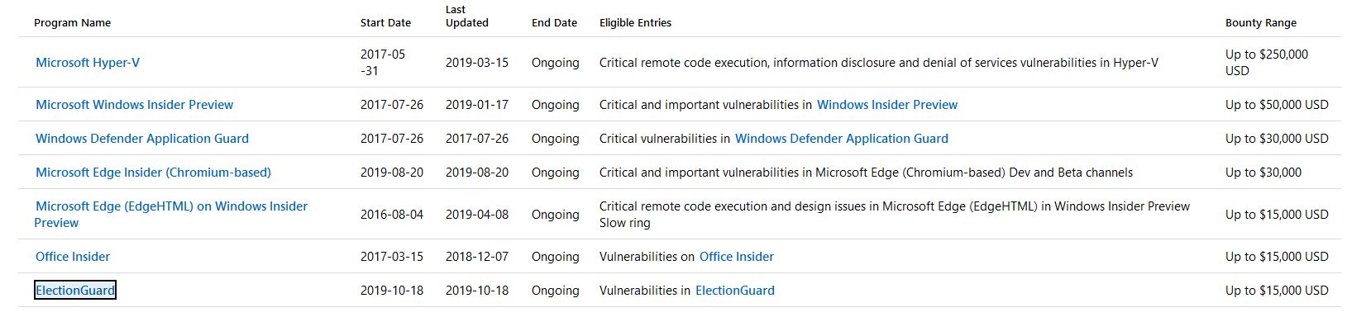
Task: Open Microsoft Edge Insider (Chromium-based) link
Action: [x=153, y=173]
